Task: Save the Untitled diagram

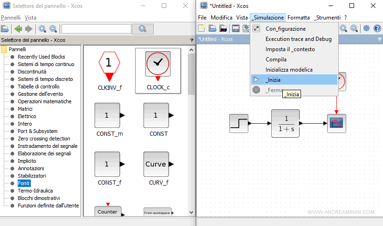Action: click(x=235, y=28)
